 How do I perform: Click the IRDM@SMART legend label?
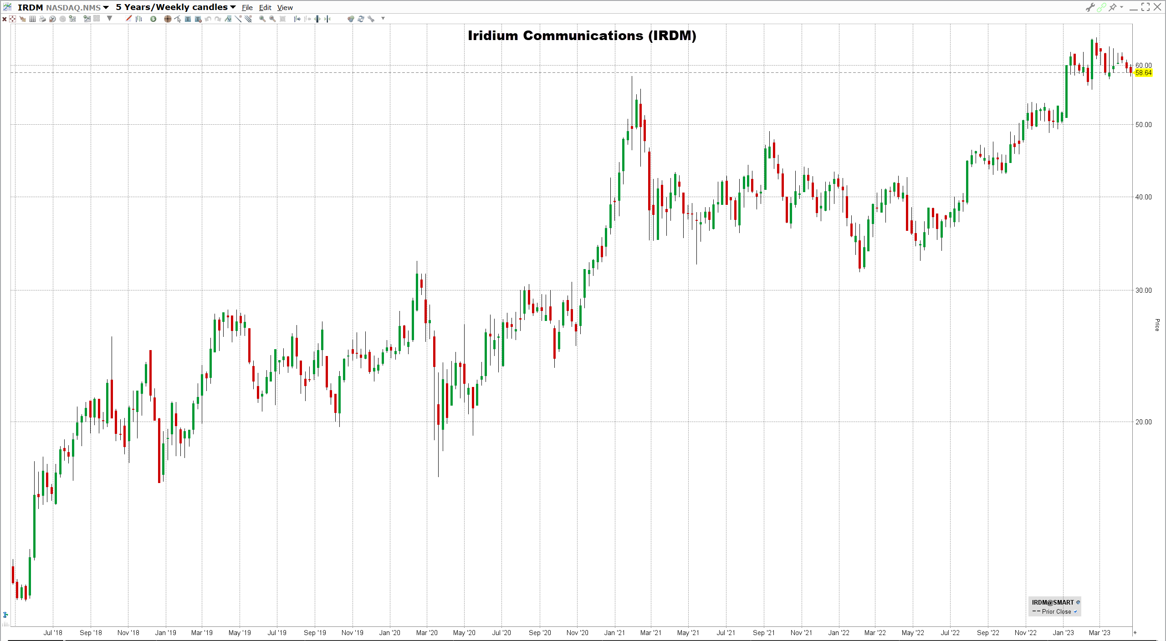[1053, 602]
